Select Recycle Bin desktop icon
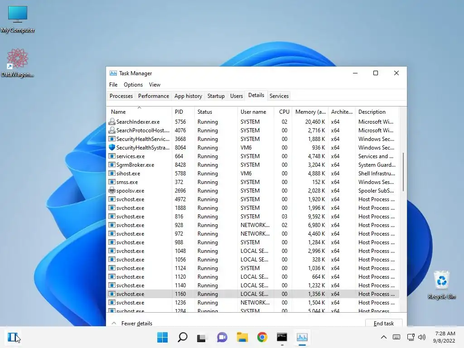This screenshot has height=348, width=464. (441, 285)
